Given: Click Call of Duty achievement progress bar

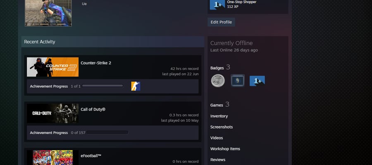Looking at the screenshot, I should pos(107,132).
